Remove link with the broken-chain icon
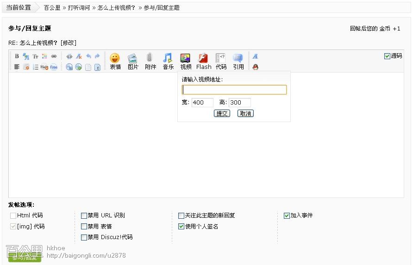Screen dimensions: 413x265 pyautogui.click(x=69, y=56)
